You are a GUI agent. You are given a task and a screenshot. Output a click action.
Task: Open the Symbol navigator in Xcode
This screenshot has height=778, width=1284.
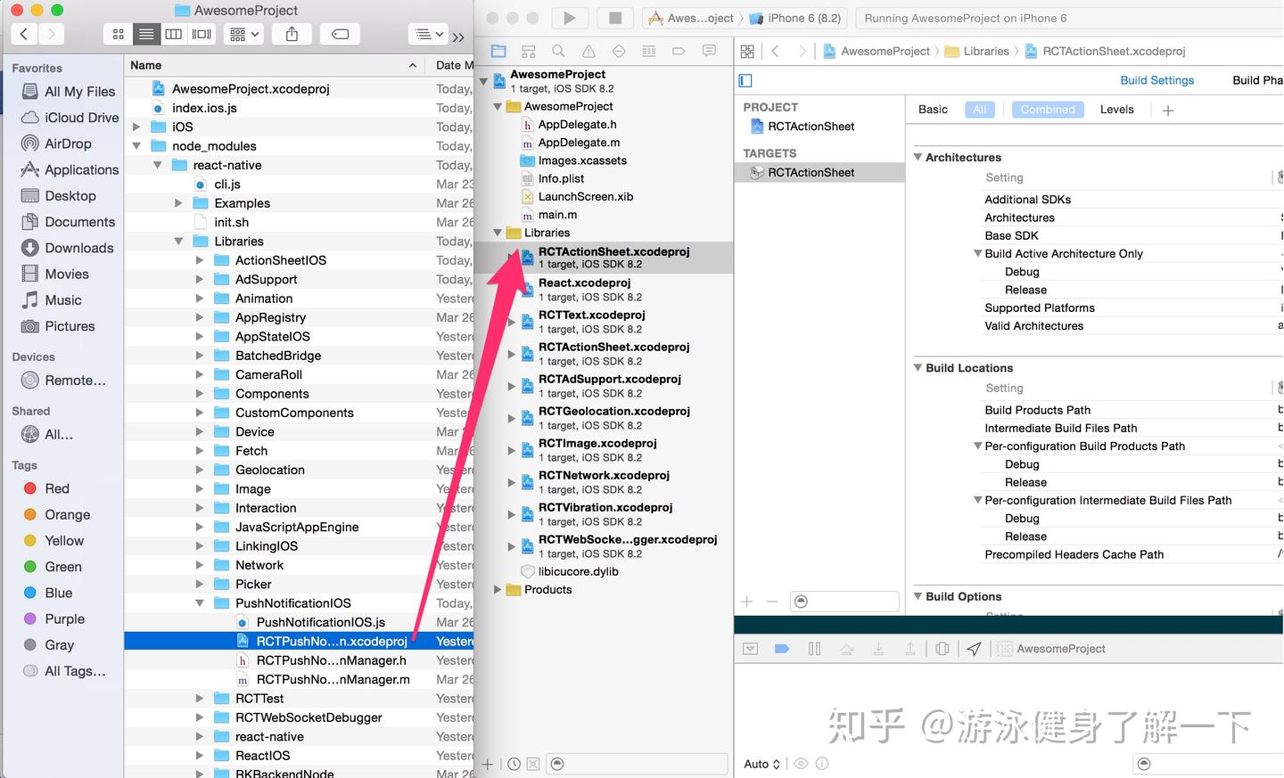tap(529, 51)
